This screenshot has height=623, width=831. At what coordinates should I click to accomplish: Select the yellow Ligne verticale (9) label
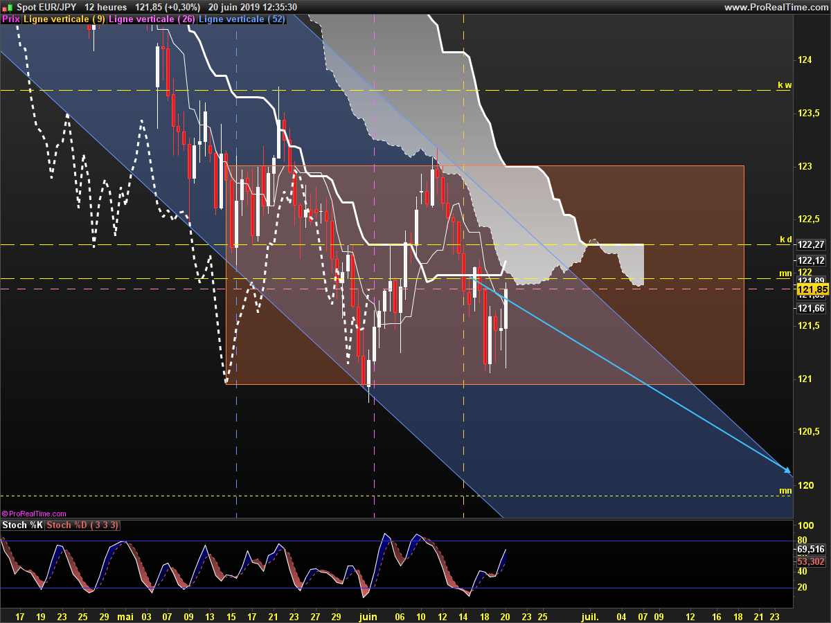64,19
